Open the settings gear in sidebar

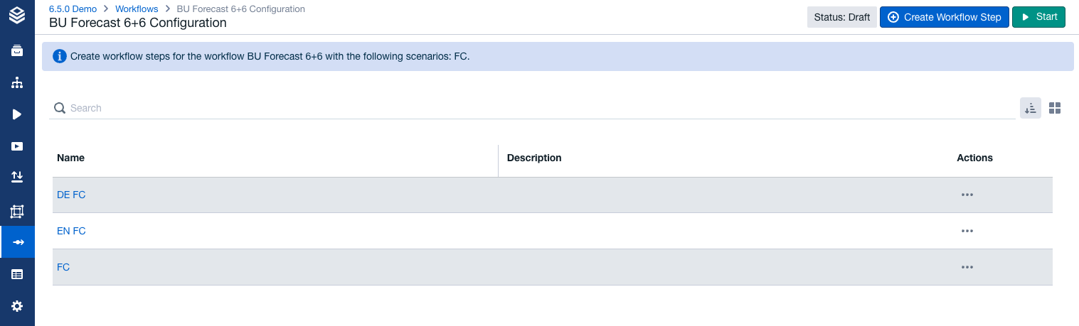[17, 306]
